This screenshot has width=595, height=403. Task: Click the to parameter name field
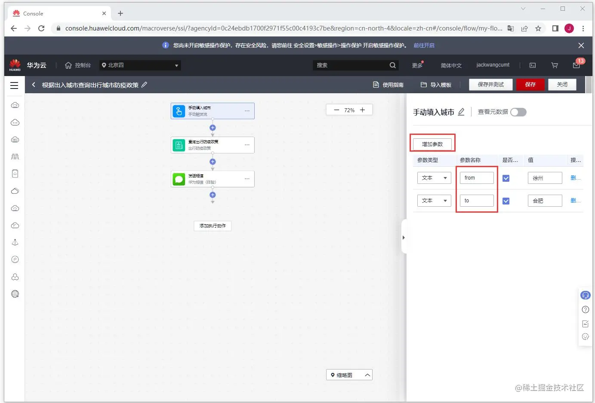tap(477, 201)
